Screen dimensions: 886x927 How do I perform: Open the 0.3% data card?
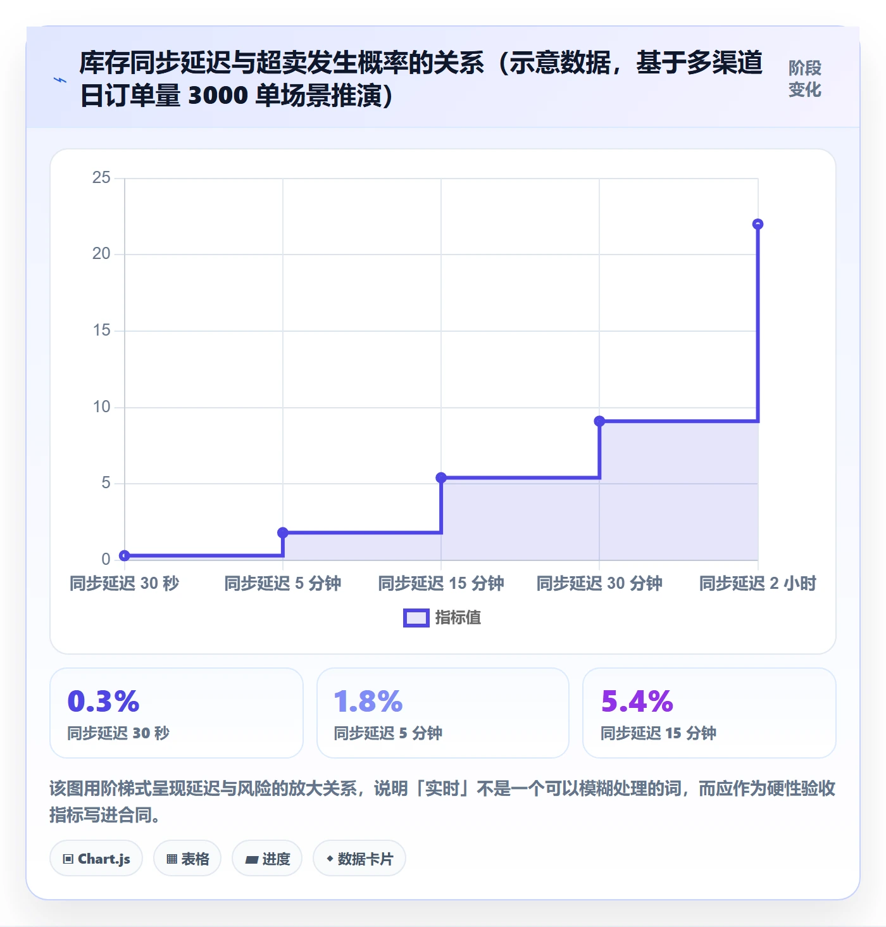(x=177, y=713)
